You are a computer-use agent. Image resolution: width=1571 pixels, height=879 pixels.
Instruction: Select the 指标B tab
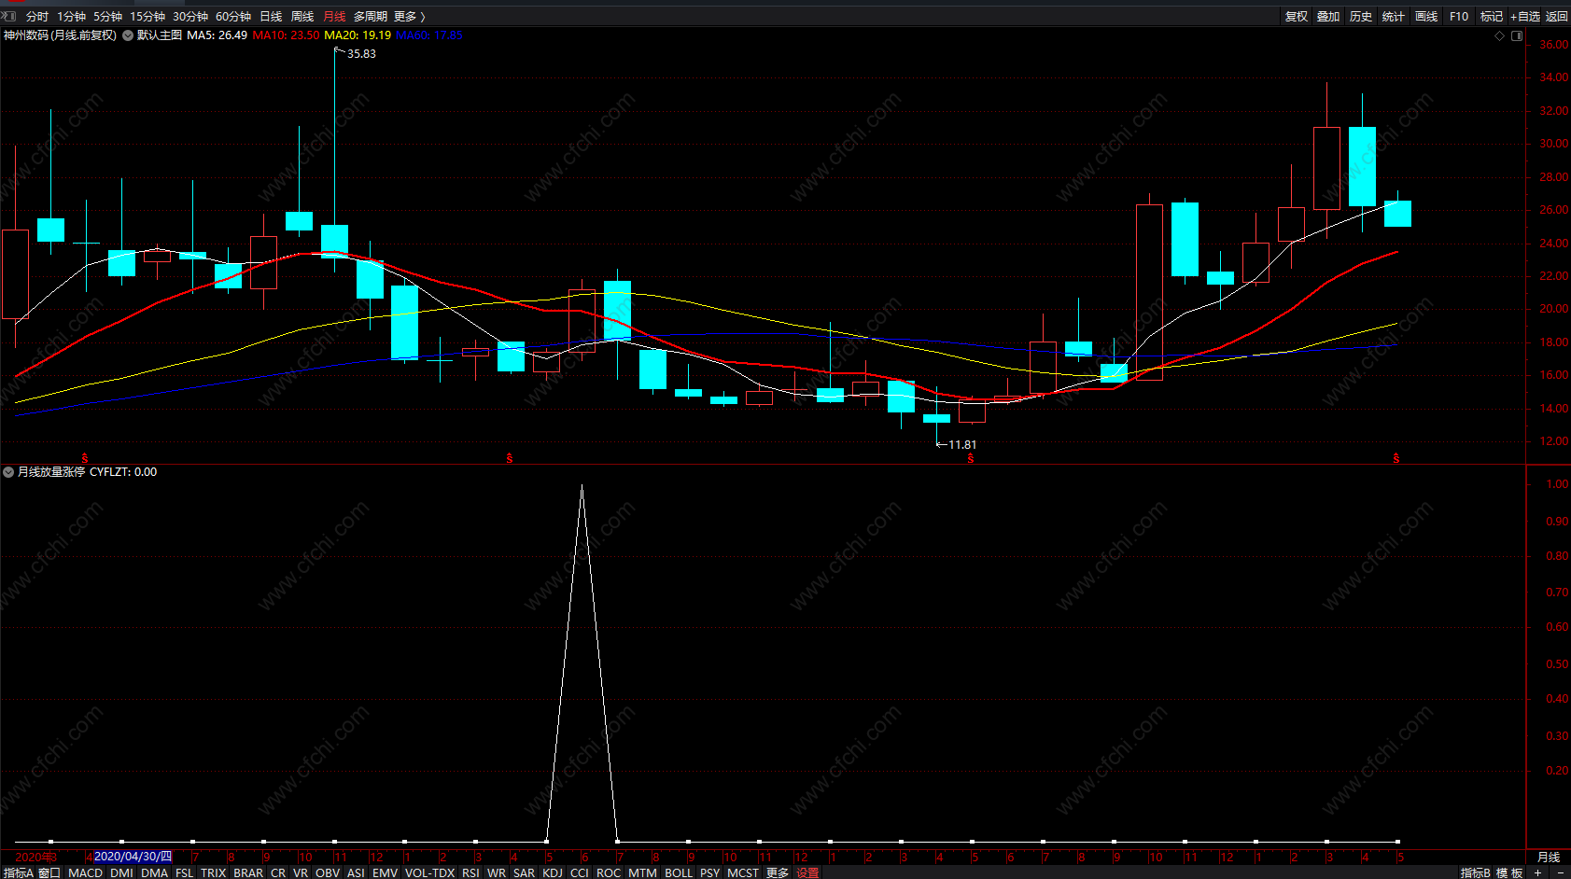click(x=1475, y=872)
